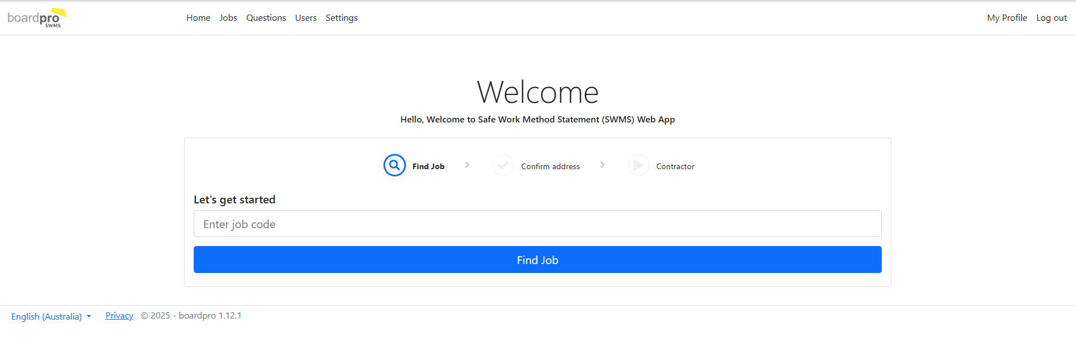This screenshot has height=341, width=1076.
Task: Click the Contractor play arrow icon
Action: [638, 166]
